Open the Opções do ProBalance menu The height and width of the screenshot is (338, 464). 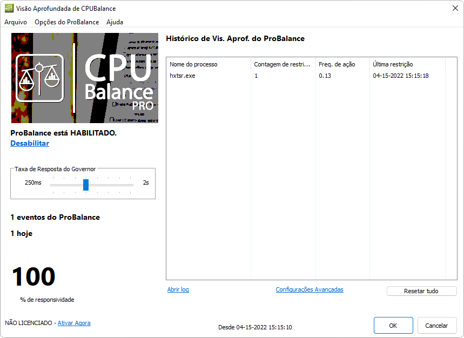pyautogui.click(x=67, y=22)
